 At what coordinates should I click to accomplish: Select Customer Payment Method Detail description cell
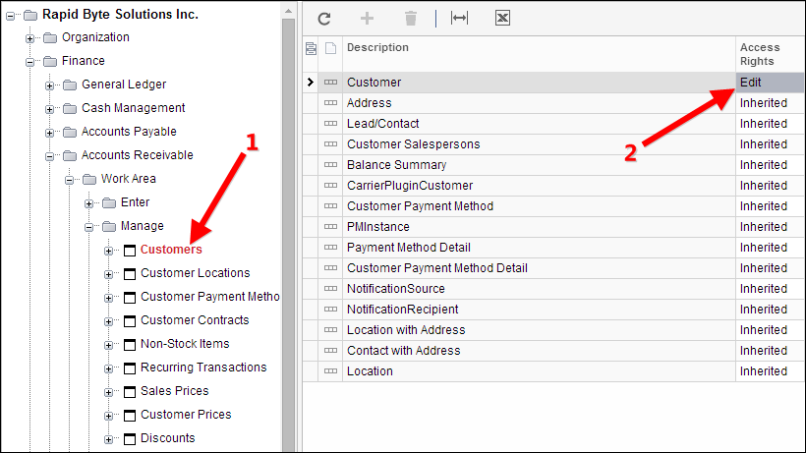(x=540, y=268)
